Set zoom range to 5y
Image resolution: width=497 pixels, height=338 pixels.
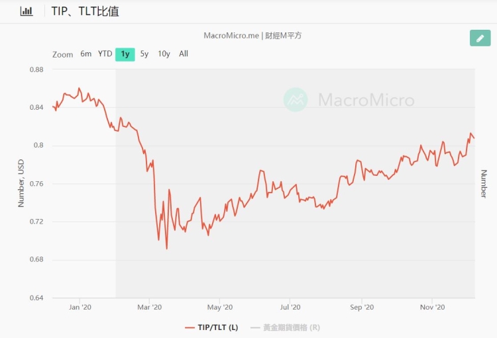[x=144, y=54]
